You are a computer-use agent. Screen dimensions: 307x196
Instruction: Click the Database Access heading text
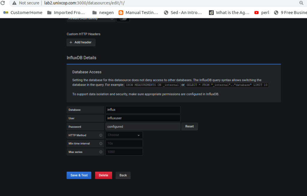pyautogui.click(x=87, y=72)
